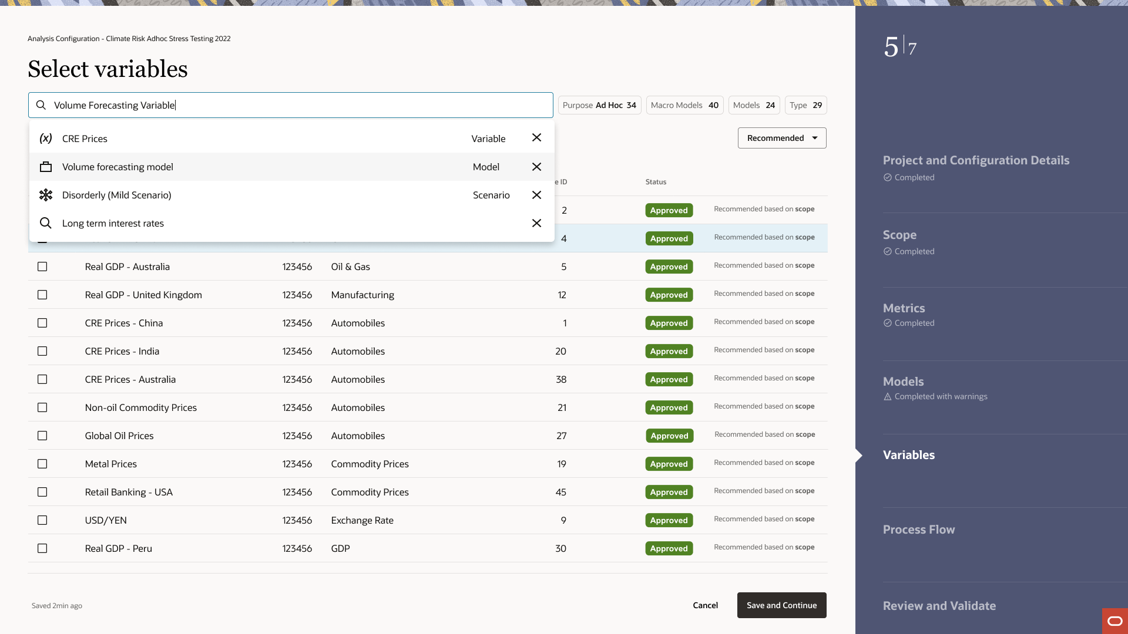Click Approved badge for Metal Prices row

tap(669, 464)
